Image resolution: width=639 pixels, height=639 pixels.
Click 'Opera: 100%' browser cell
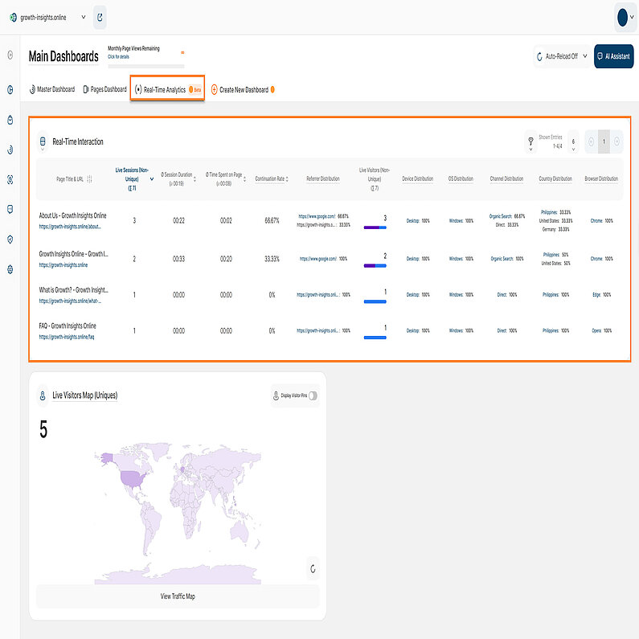click(x=601, y=330)
